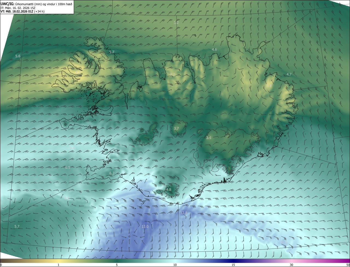Click the 5 tick on the color scale
The height and width of the screenshot is (267, 350).
(117, 265)
